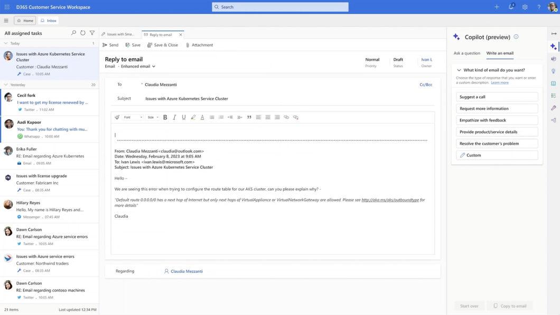Screen dimensions: 560x315
Task: Open the filter icon for assigned tasks
Action: pos(92,33)
